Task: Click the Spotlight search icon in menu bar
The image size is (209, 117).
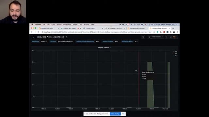Action: 173,25
